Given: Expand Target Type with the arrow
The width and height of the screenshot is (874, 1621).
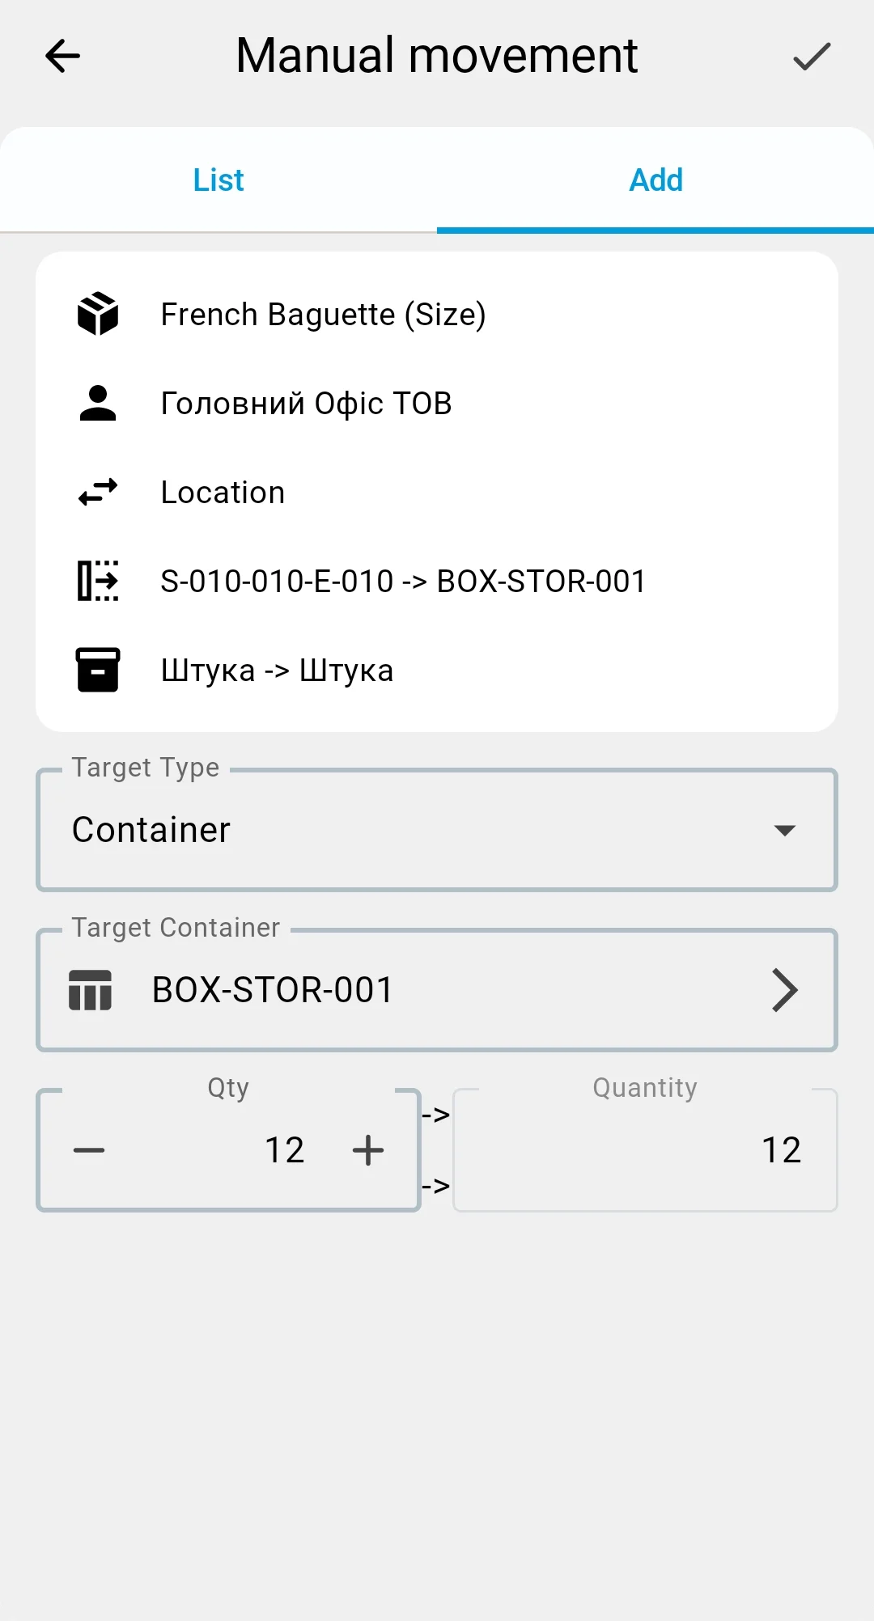Looking at the screenshot, I should pyautogui.click(x=784, y=831).
